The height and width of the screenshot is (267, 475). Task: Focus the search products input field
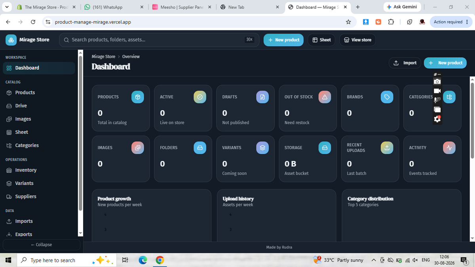[x=159, y=40]
